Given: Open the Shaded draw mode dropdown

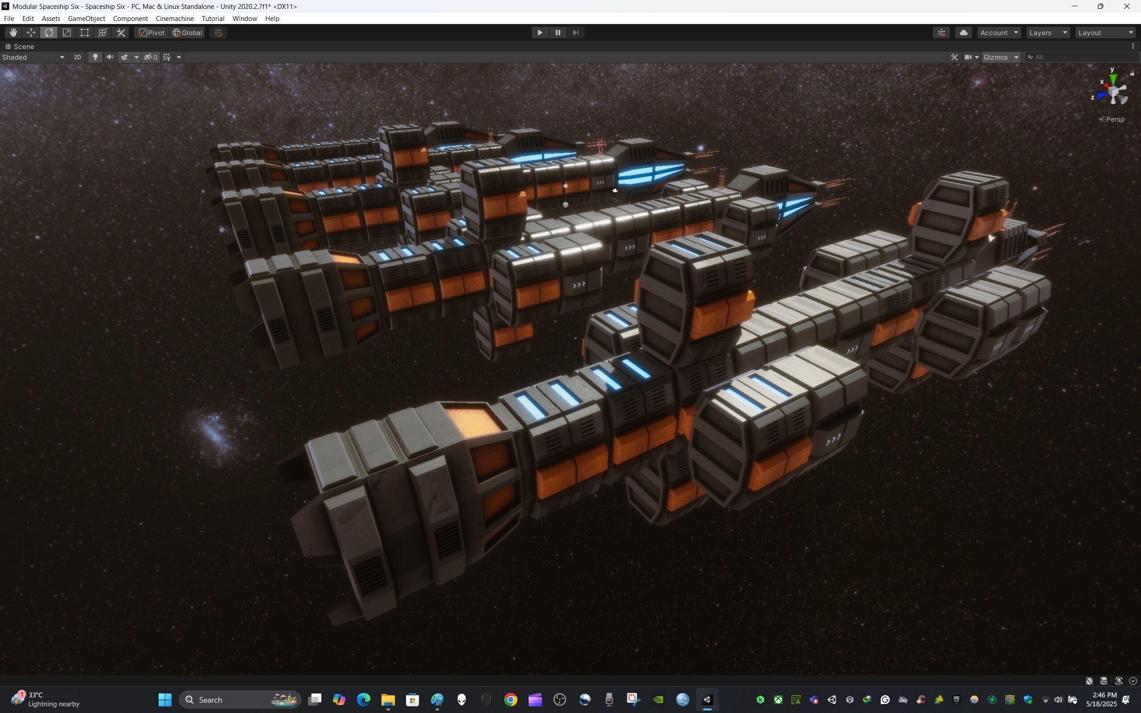Looking at the screenshot, I should point(33,57).
